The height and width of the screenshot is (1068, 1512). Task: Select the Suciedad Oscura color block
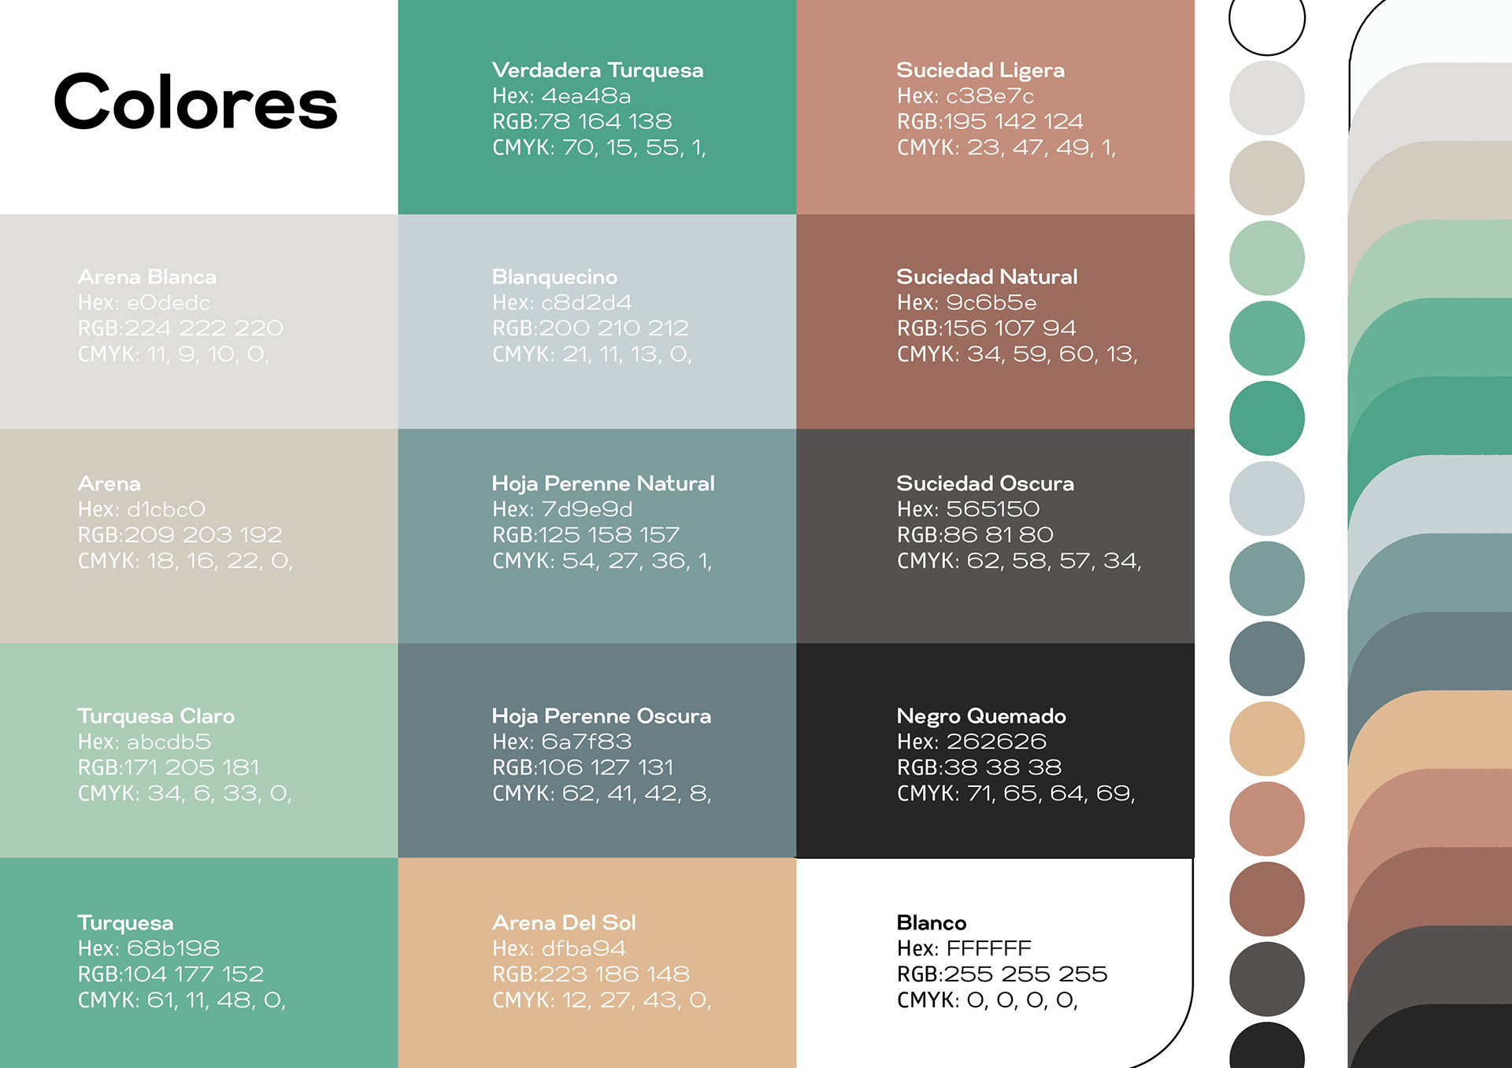[995, 535]
